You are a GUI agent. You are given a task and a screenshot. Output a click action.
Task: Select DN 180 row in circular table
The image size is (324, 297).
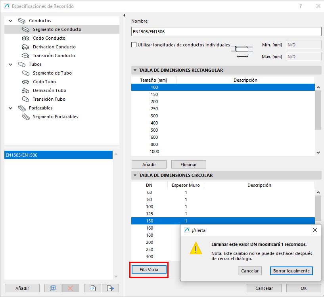155,235
